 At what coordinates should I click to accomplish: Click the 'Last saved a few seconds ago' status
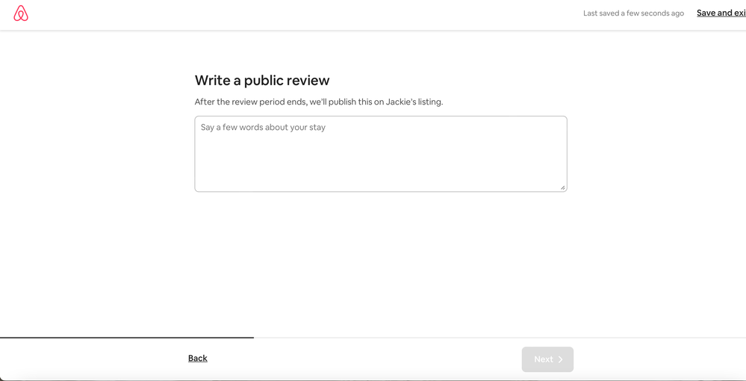click(x=633, y=13)
